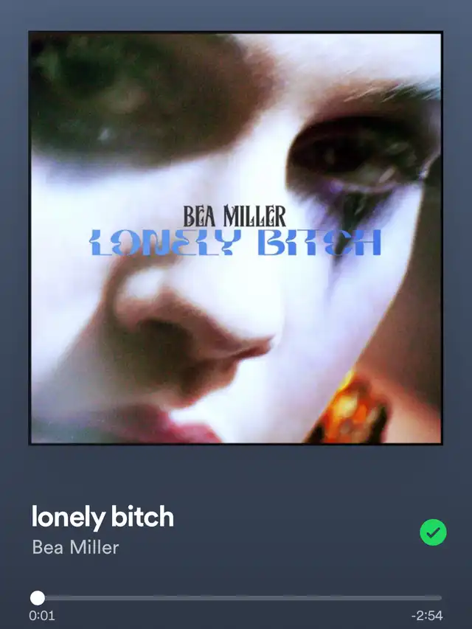The image size is (472, 629).
Task: Jump to the far right end of progress track
Action: [440, 598]
